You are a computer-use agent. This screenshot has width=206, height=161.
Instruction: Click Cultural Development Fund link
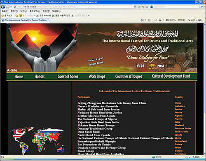pos(171,76)
